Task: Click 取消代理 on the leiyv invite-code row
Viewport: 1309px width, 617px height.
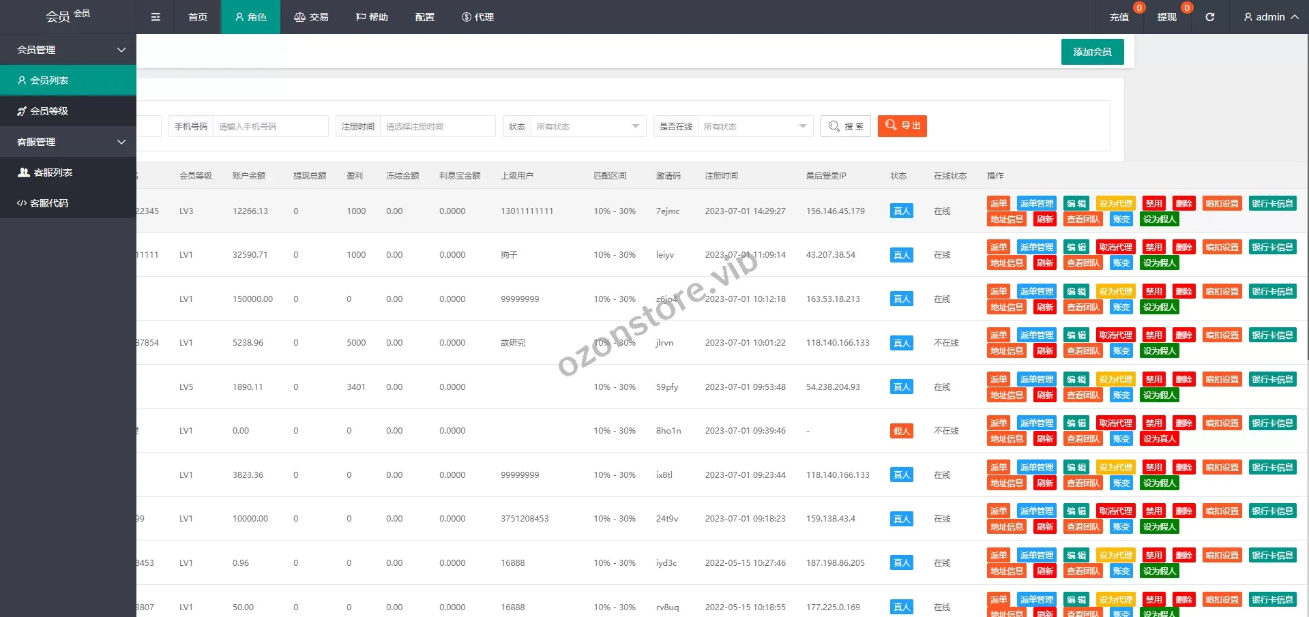Action: [x=1115, y=247]
